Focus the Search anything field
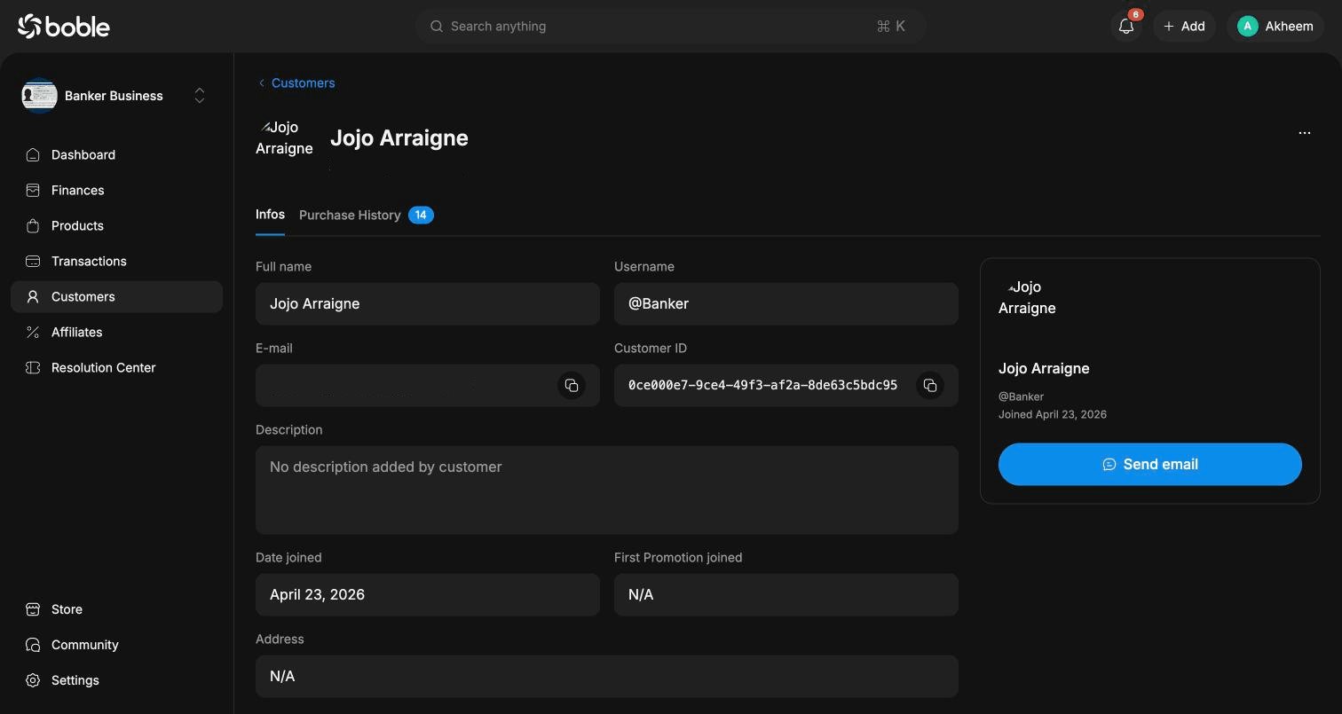This screenshot has height=714, width=1342. [670, 27]
